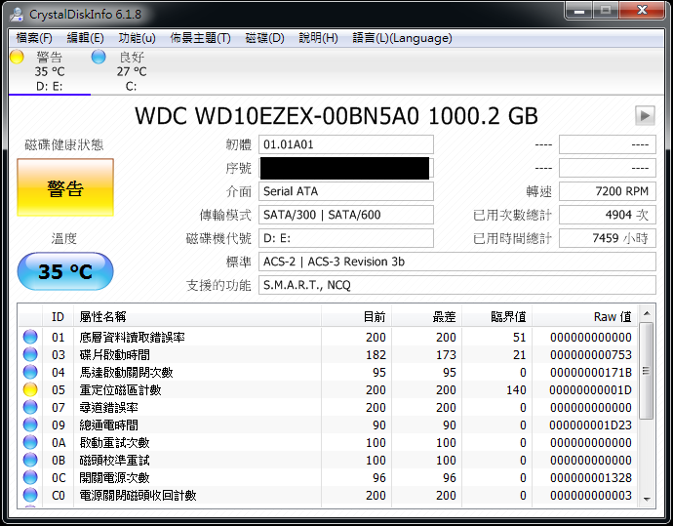Open the 檔案(F) menu

(x=34, y=38)
